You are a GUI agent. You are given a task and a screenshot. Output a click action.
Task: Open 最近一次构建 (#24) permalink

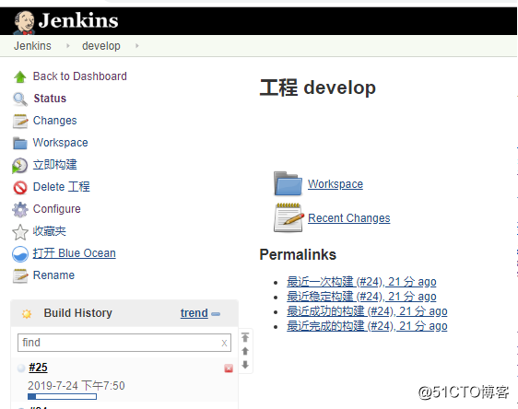click(x=361, y=282)
